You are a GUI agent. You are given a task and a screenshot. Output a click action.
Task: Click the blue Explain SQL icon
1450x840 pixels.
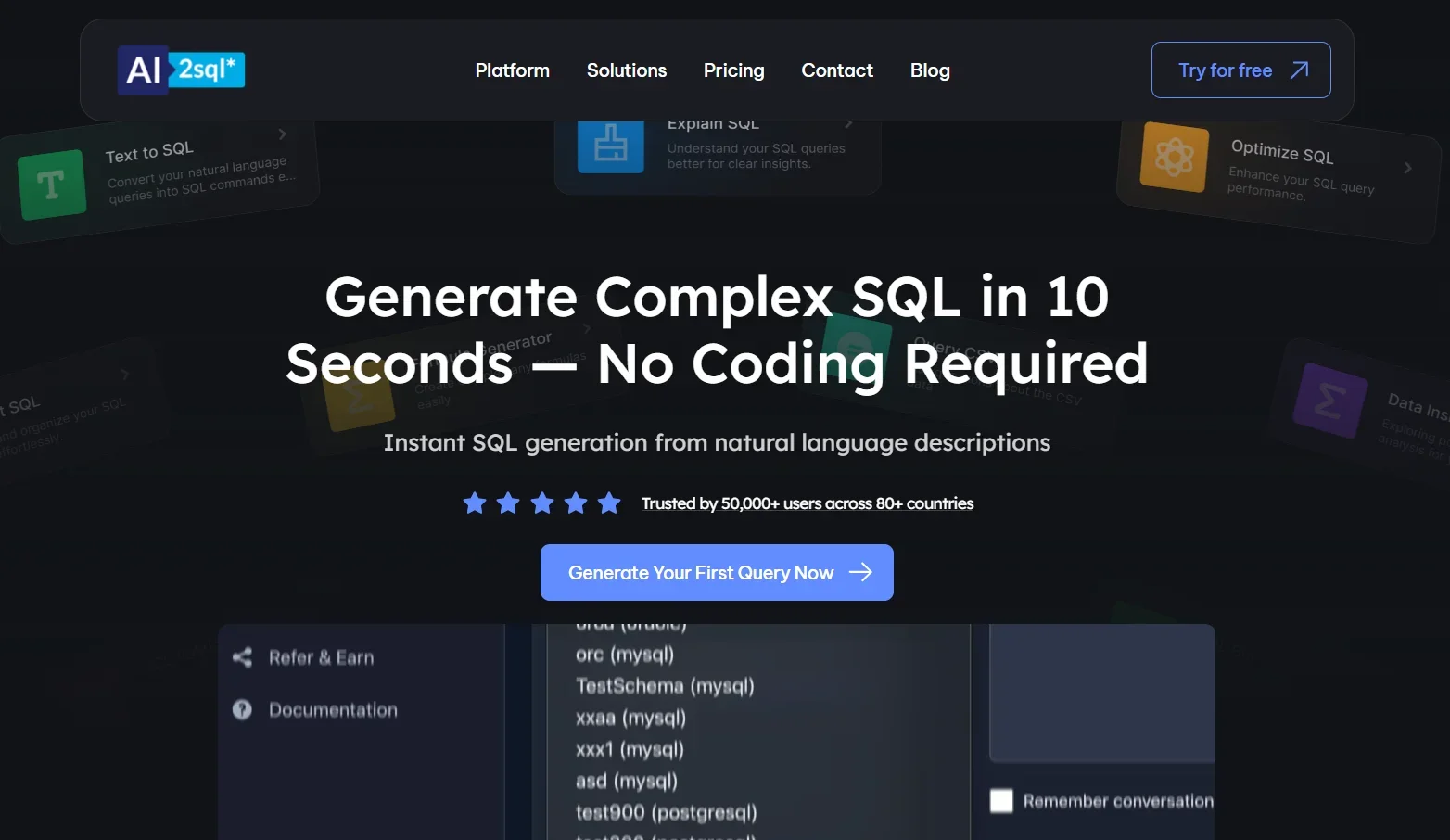coord(610,146)
